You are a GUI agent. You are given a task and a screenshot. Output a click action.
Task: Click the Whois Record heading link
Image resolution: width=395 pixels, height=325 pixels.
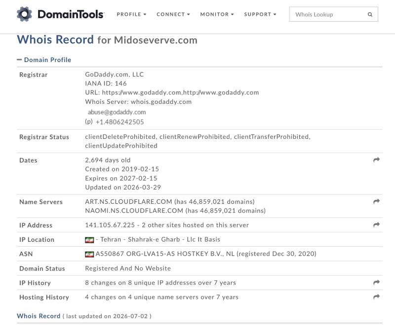(39, 316)
